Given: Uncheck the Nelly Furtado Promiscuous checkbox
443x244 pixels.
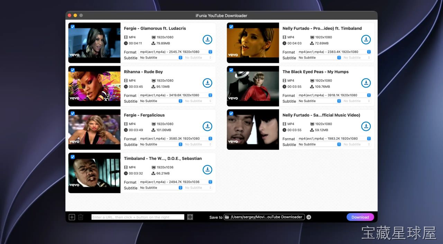Looking at the screenshot, I should click(231, 27).
